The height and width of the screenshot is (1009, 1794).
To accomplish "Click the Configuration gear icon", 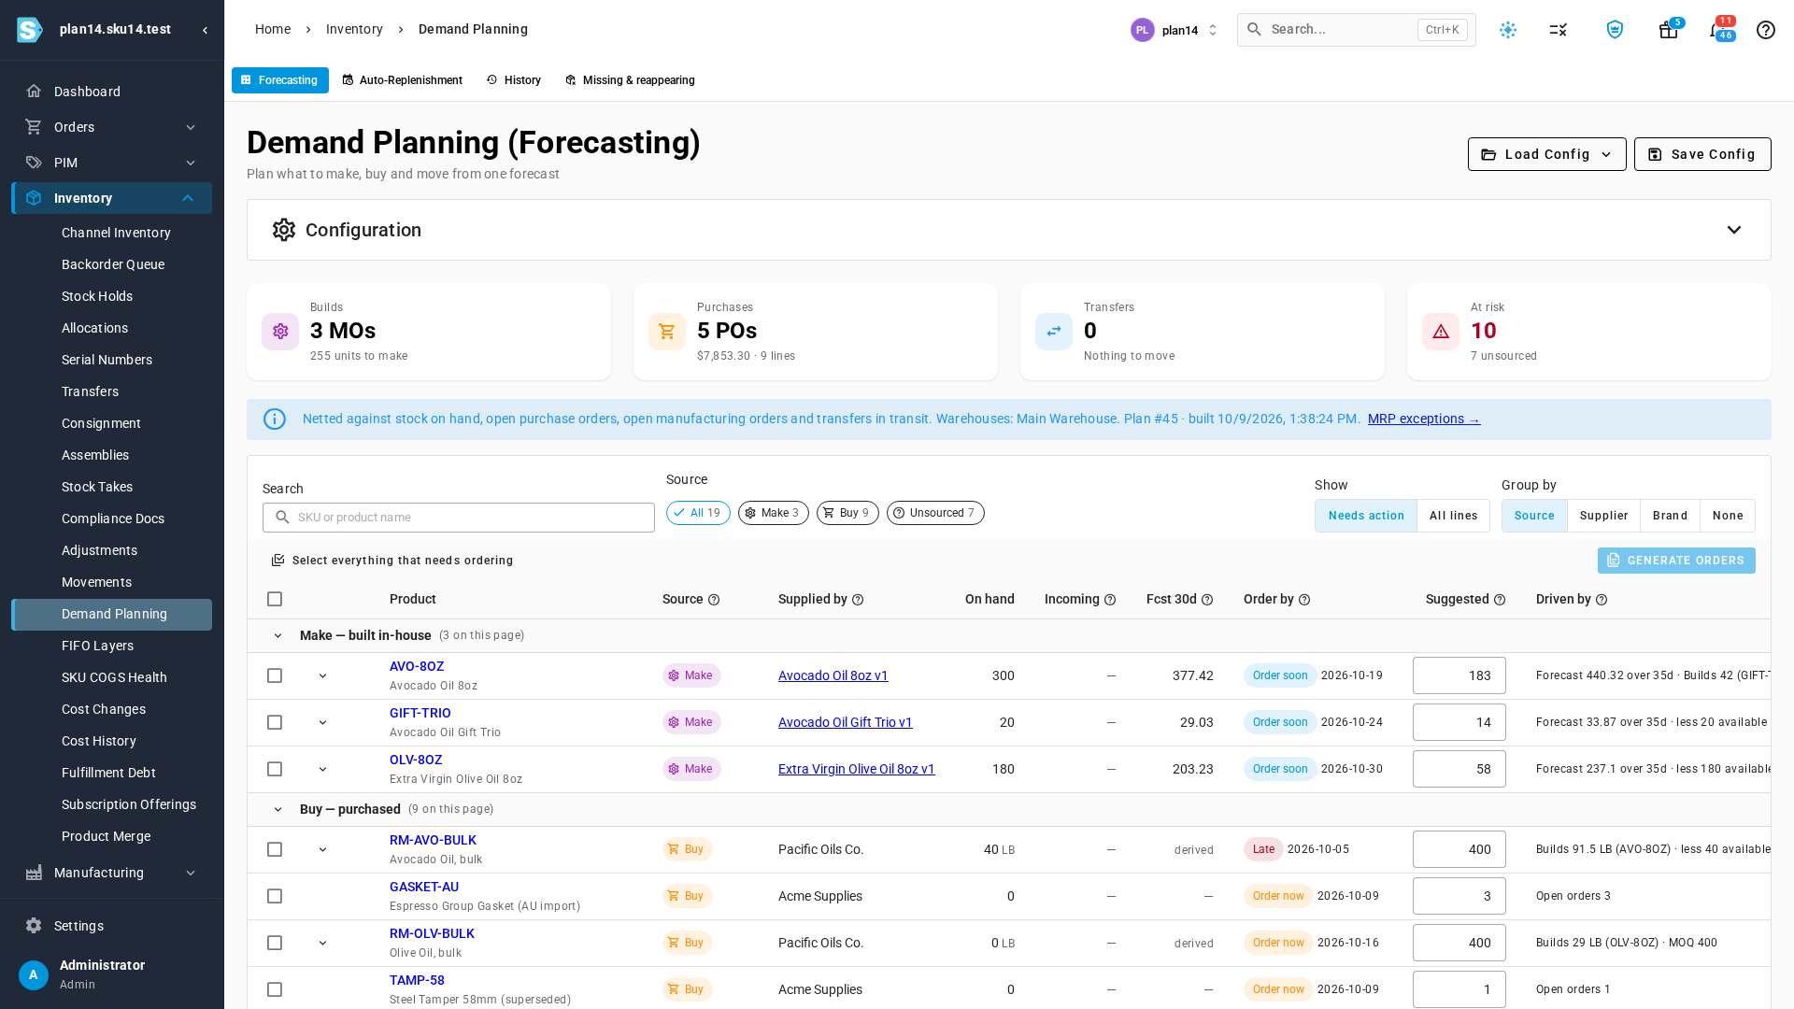I will point(284,230).
